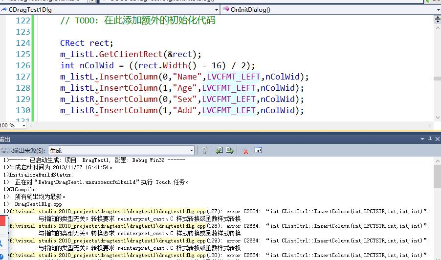This screenshot has width=441, height=260.
Task: Toggle word wrap in output panel
Action: [258, 151]
